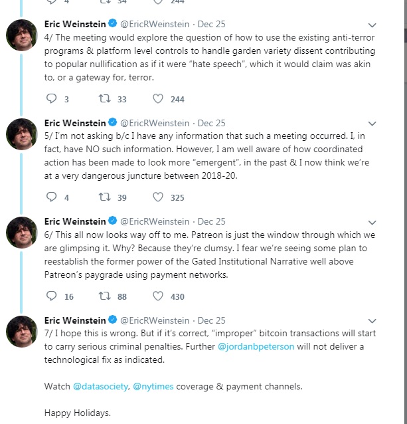Retweet tweet 6/ with 88 retweets

click(104, 296)
